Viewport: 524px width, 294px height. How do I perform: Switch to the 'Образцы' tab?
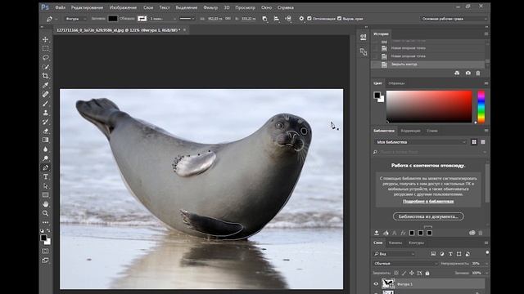point(396,83)
